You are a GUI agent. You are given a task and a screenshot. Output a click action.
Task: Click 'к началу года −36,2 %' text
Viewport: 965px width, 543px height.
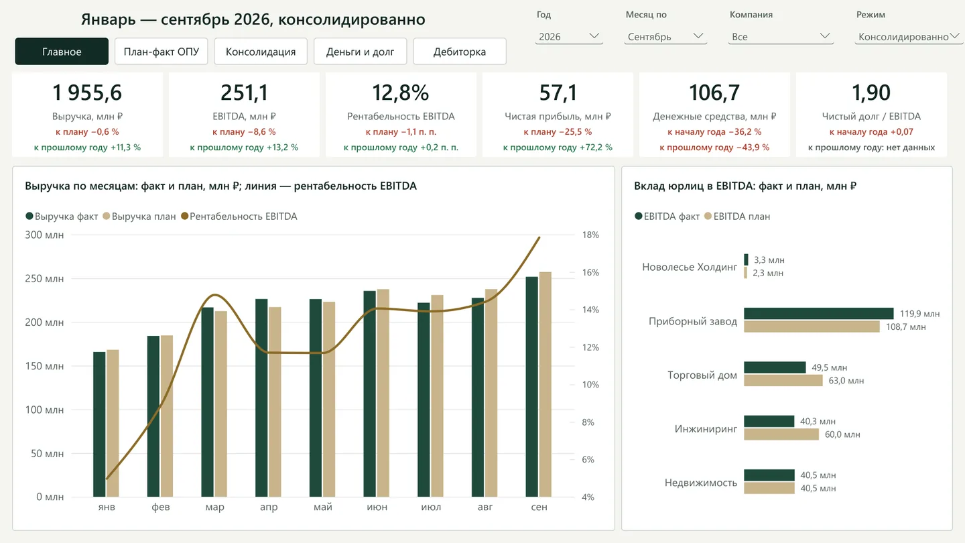tap(714, 132)
